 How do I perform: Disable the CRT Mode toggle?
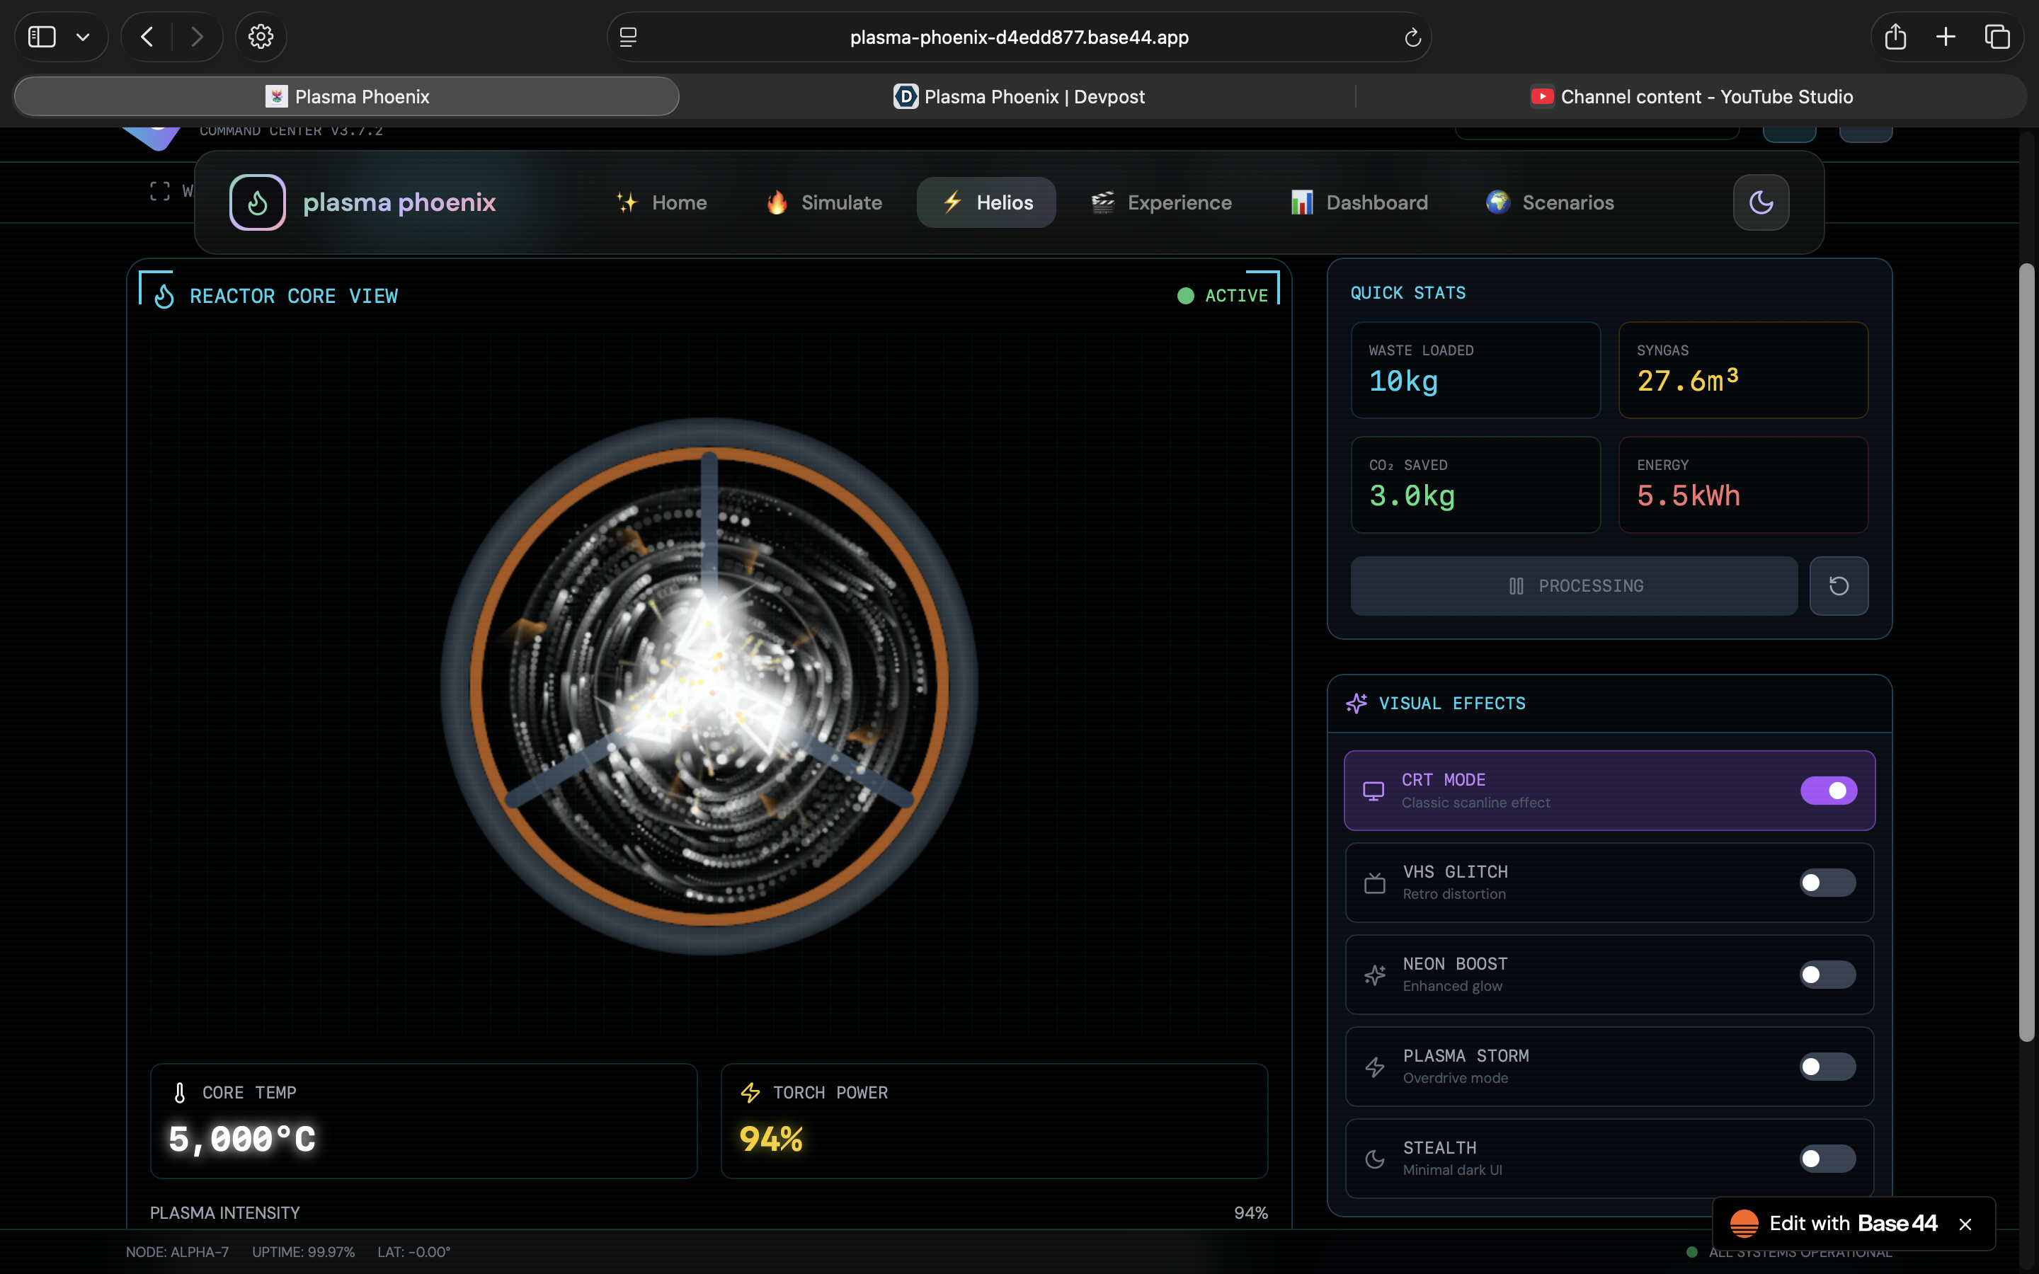point(1828,791)
